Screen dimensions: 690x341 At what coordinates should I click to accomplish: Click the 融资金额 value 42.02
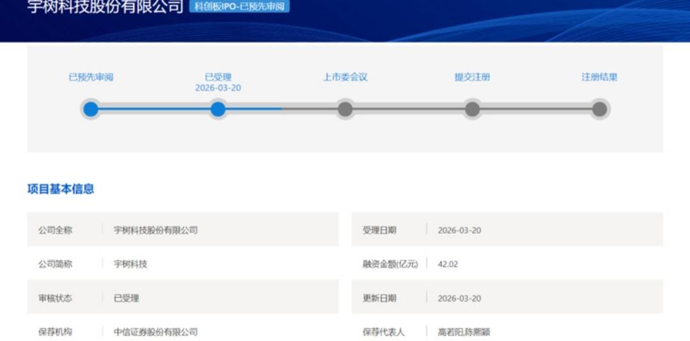point(448,265)
